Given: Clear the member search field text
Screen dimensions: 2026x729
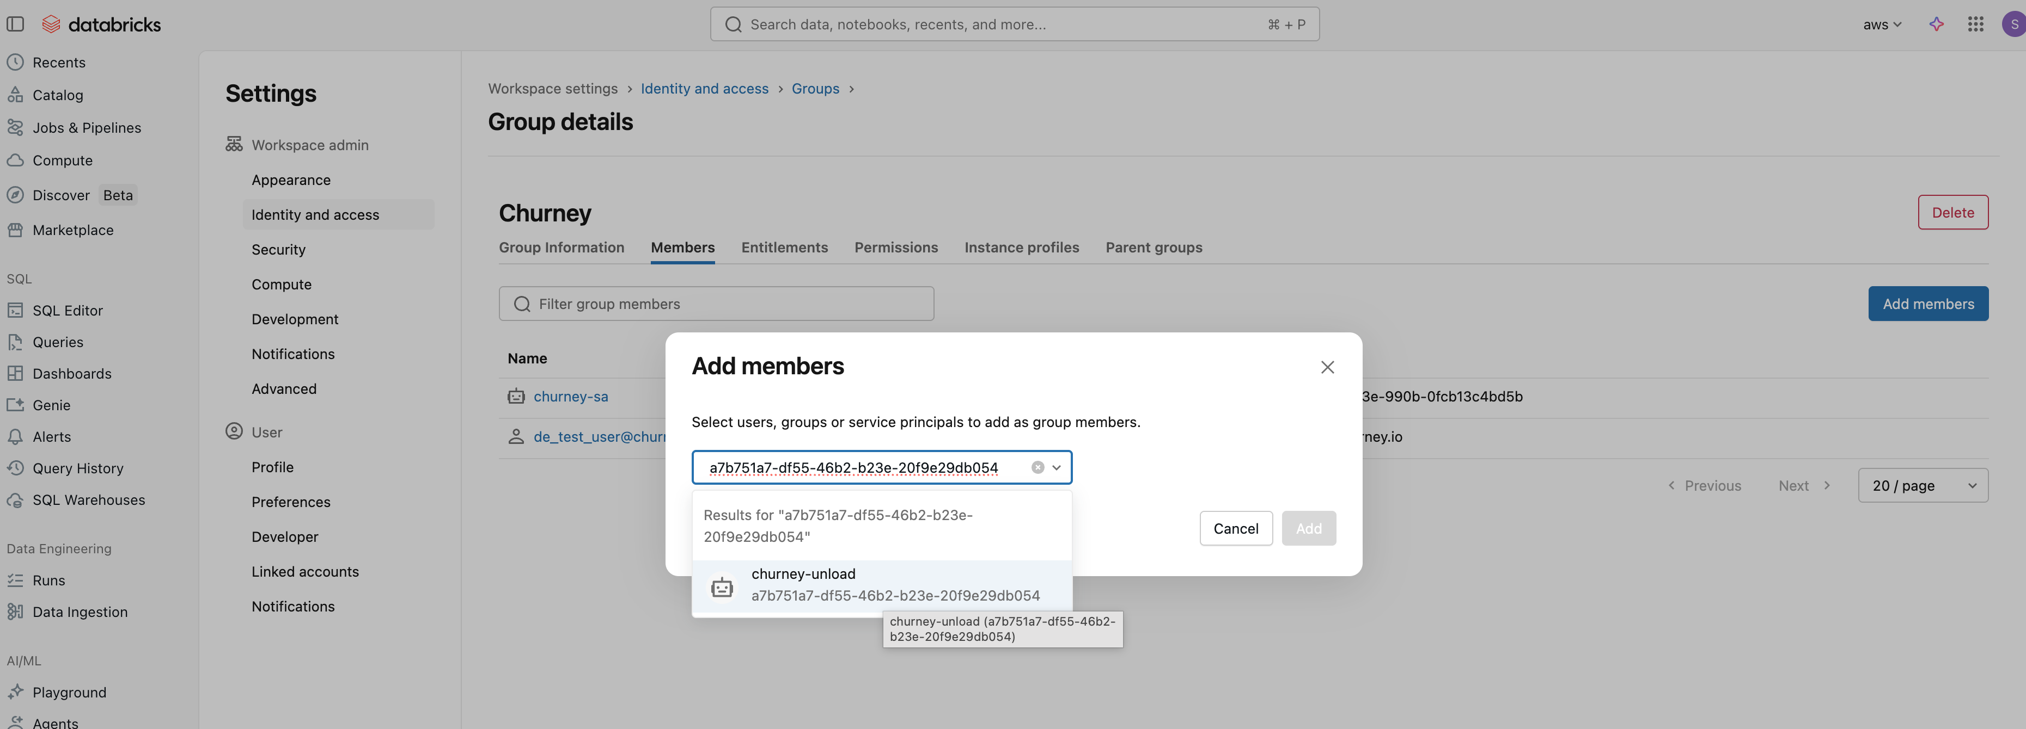Looking at the screenshot, I should [x=1038, y=467].
